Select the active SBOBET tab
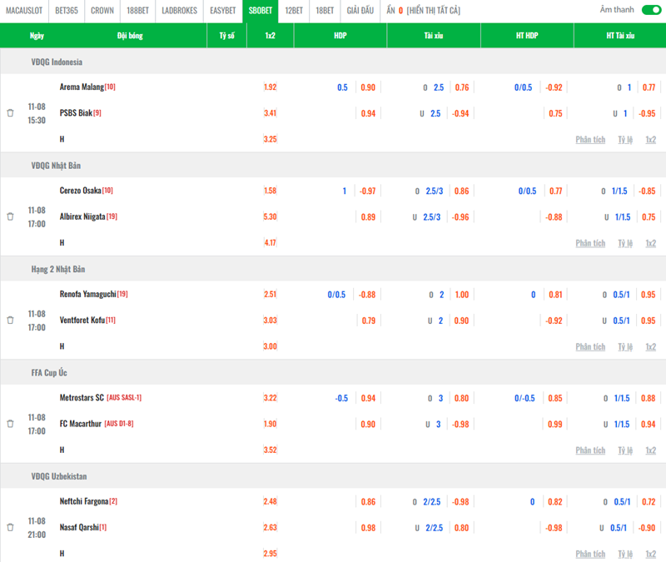Viewport: 666px width, 562px height. 261,11
